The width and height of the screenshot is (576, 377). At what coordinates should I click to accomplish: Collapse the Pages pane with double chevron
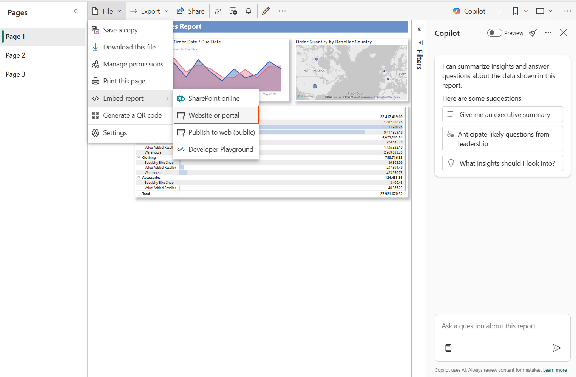76,11
